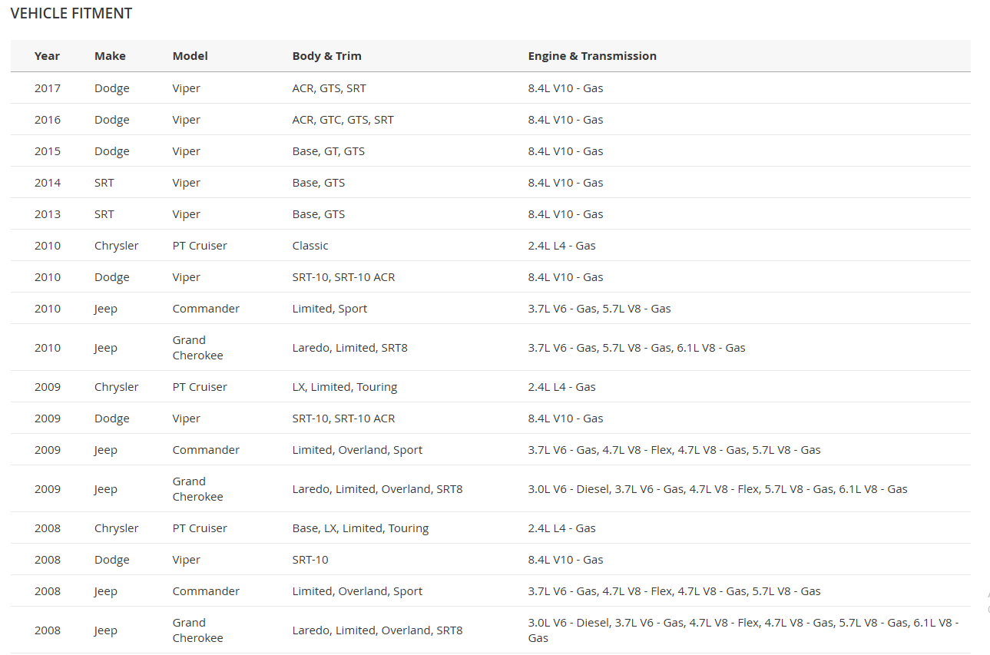This screenshot has height=655, width=990.
Task: Click the year "2014" cell
Action: tap(48, 183)
